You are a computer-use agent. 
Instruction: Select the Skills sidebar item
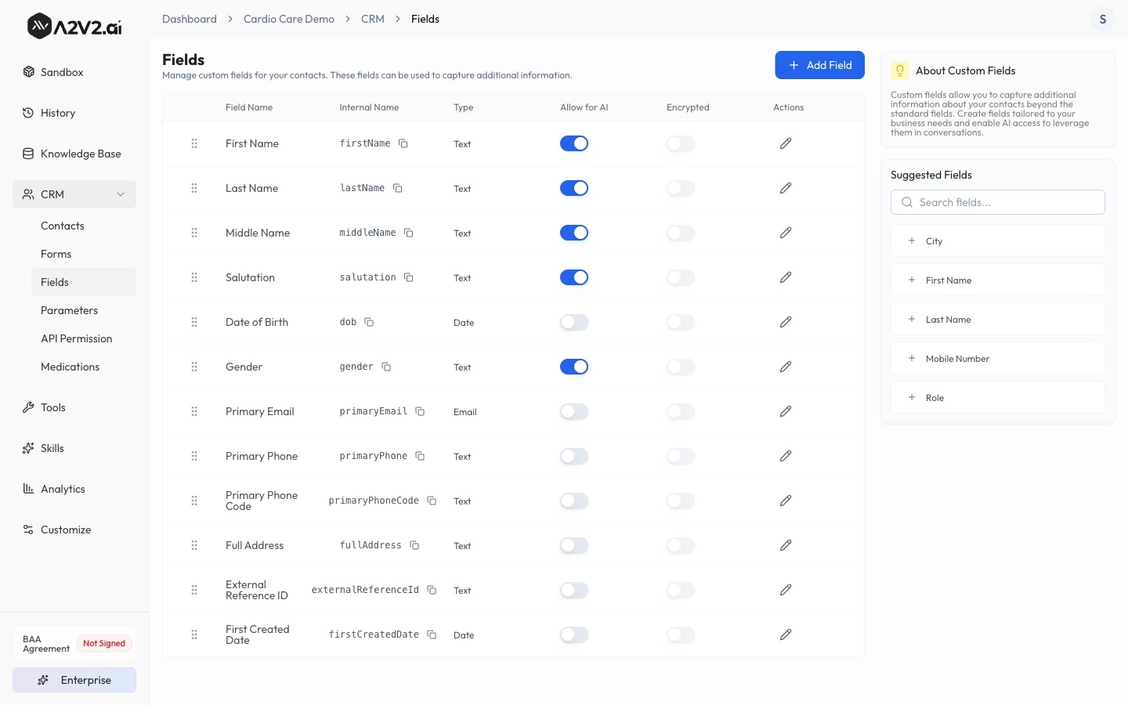(x=52, y=448)
